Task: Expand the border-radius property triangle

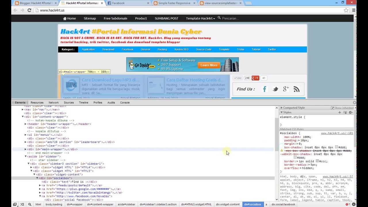Action: pyautogui.click(x=309, y=165)
